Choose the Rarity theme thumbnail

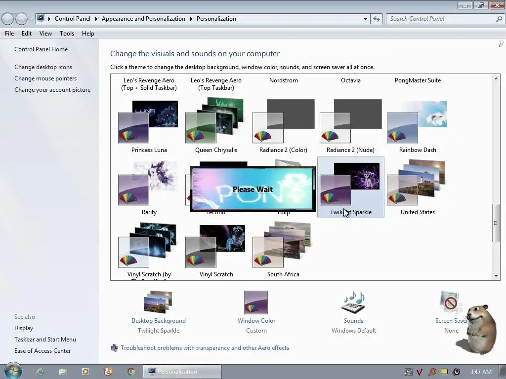(148, 183)
